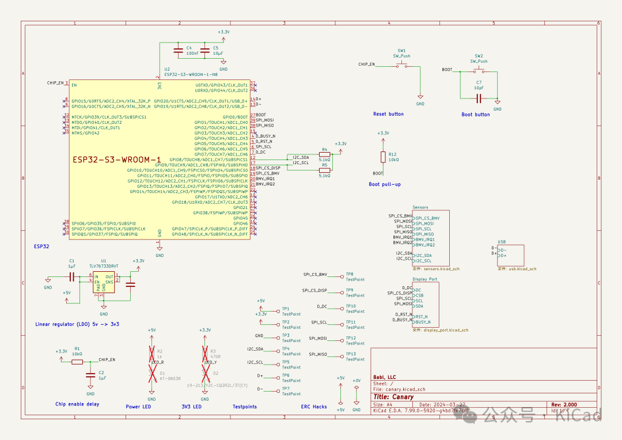The height and width of the screenshot is (440, 622).
Task: Click the D_BUSY_N net label on ESP32
Action: (266, 136)
